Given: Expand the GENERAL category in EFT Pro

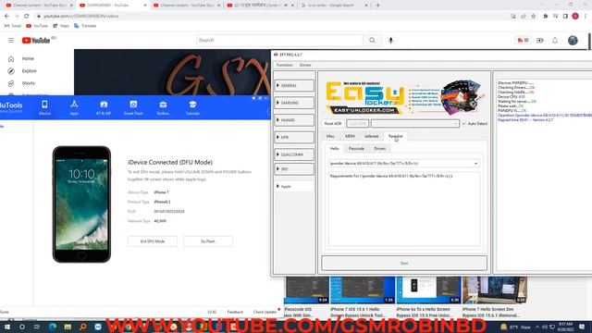Looking at the screenshot, I should click(x=294, y=86).
